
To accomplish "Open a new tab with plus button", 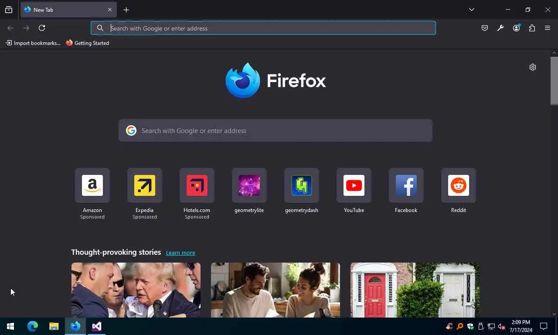I will 126,10.
